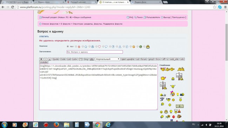Reload the page with refresh icon
Viewport: 228px width, 128px height.
point(13,7)
